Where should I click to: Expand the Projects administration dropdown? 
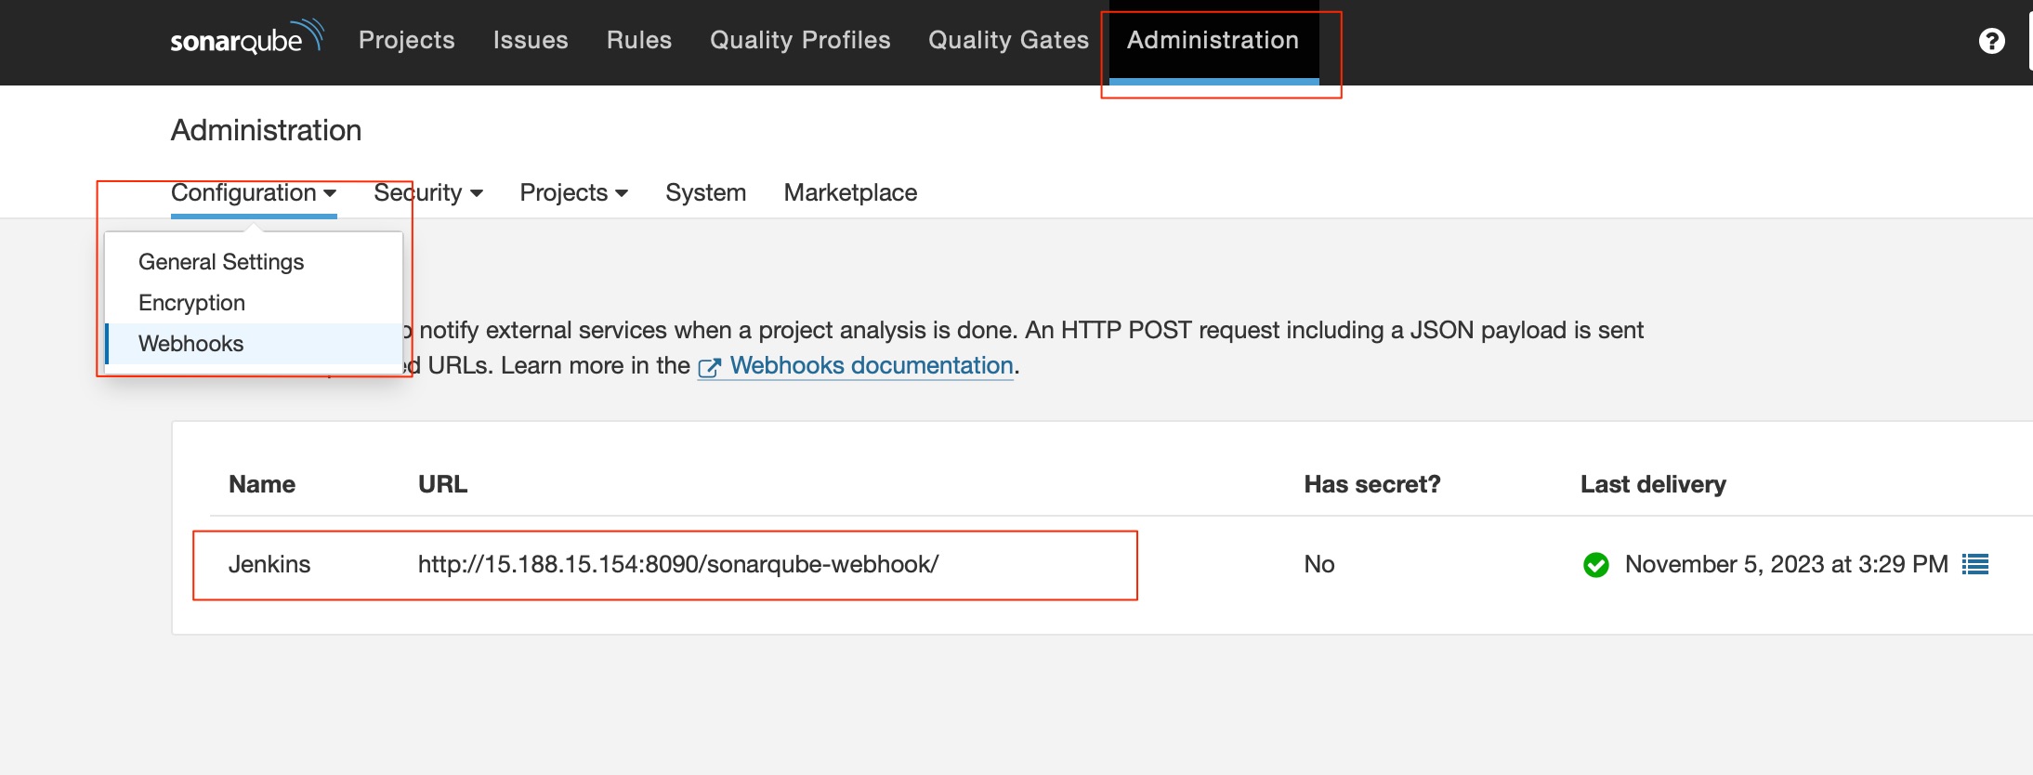coord(574,192)
